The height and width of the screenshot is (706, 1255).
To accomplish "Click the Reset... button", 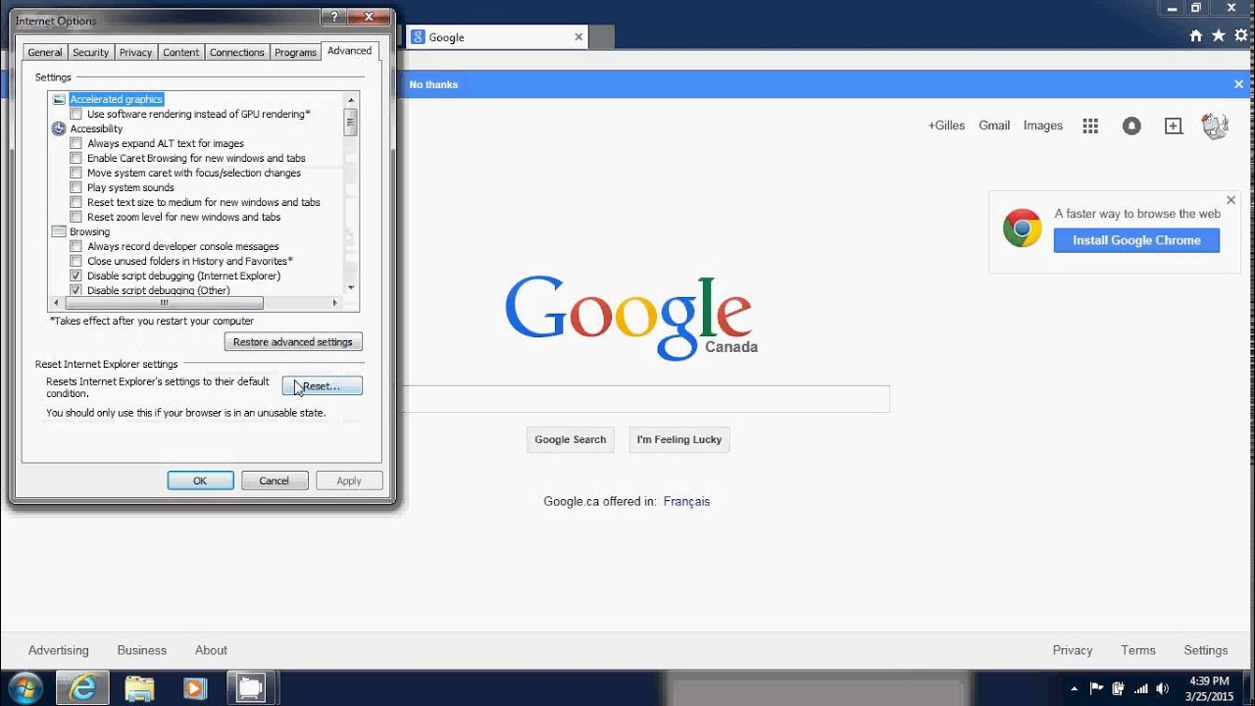I will tap(322, 386).
